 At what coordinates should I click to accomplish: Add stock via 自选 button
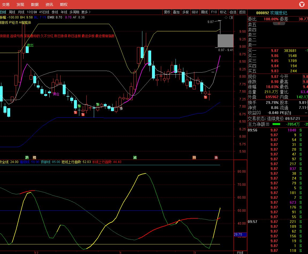click(232, 12)
